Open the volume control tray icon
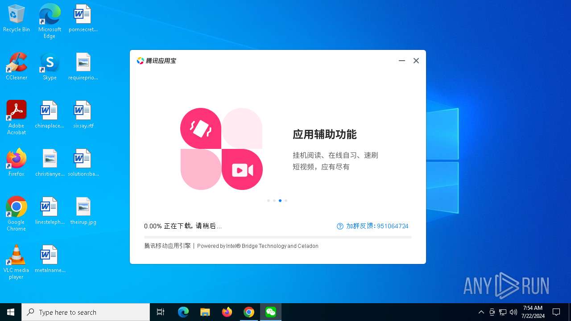Screen dimensions: 571x321 [513, 312]
